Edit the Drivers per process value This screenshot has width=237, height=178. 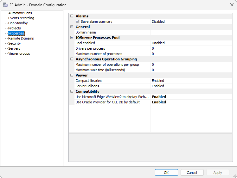(x=191, y=48)
